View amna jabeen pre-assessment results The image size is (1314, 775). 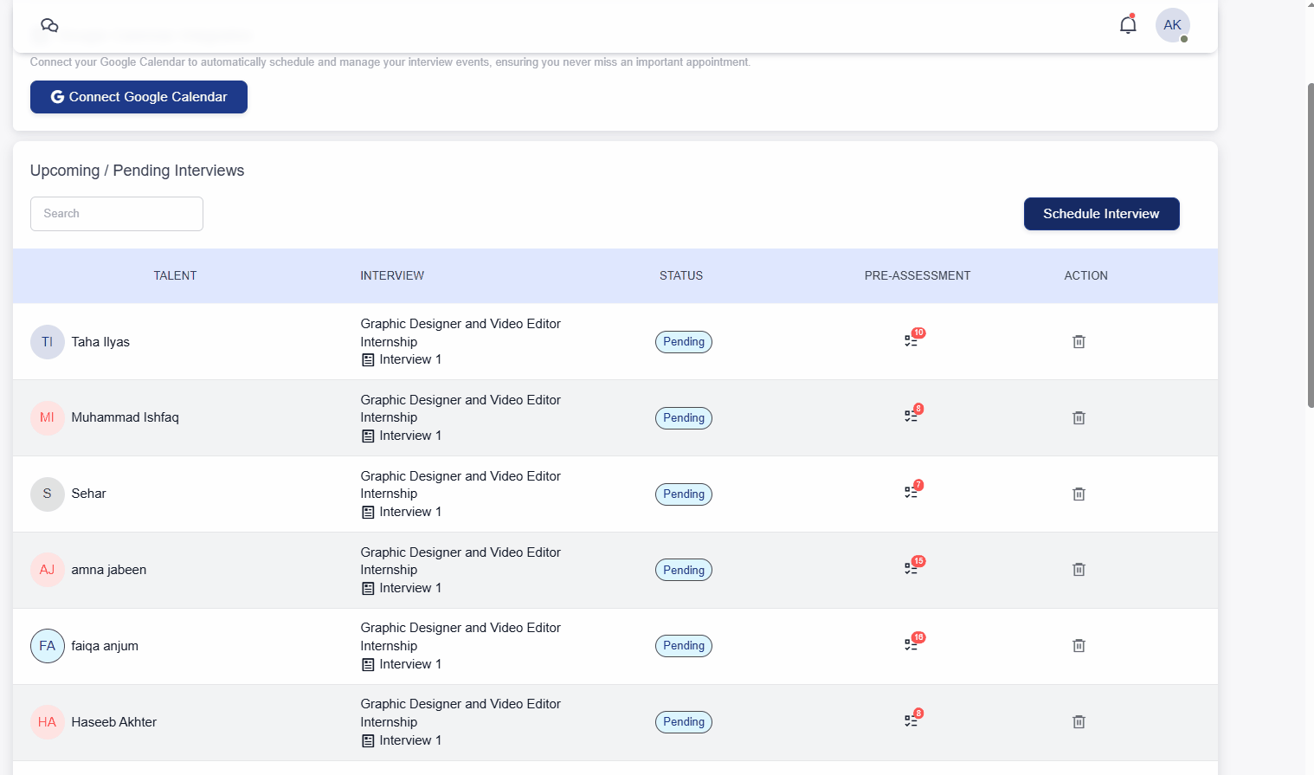pos(911,569)
